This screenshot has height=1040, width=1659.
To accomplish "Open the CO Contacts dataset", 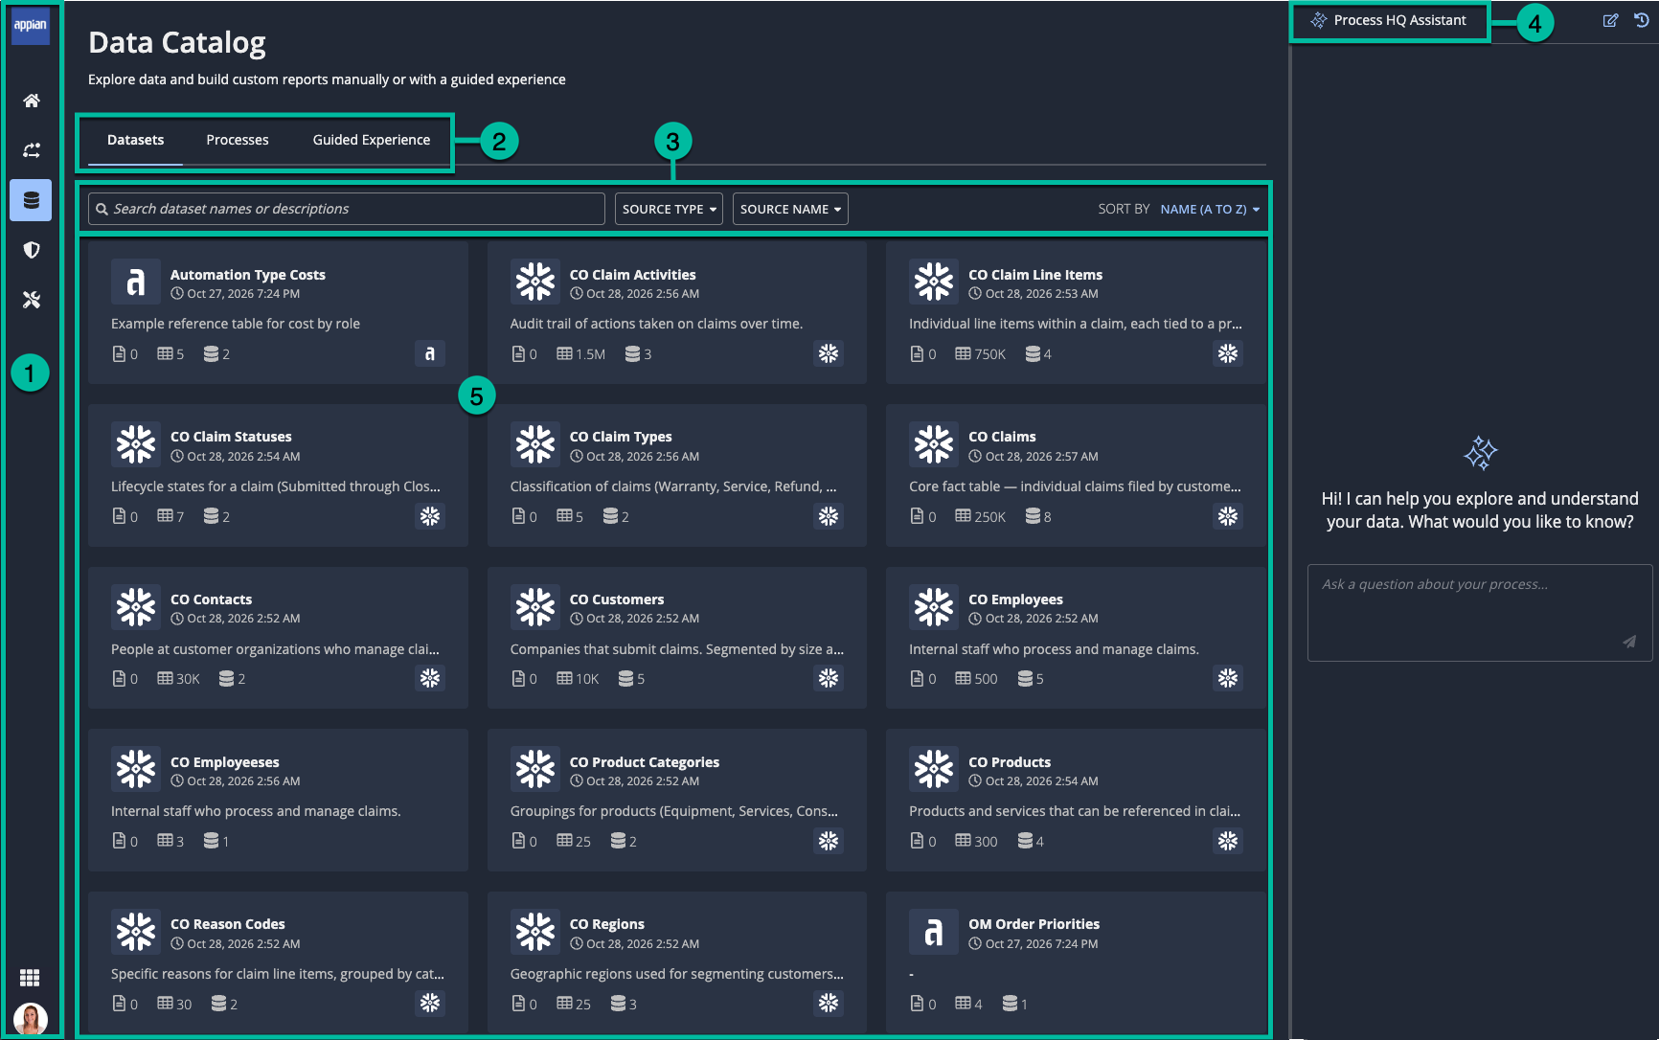I will (x=278, y=638).
